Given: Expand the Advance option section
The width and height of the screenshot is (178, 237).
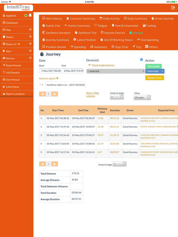Looking at the screenshot, I should tap(49, 78).
